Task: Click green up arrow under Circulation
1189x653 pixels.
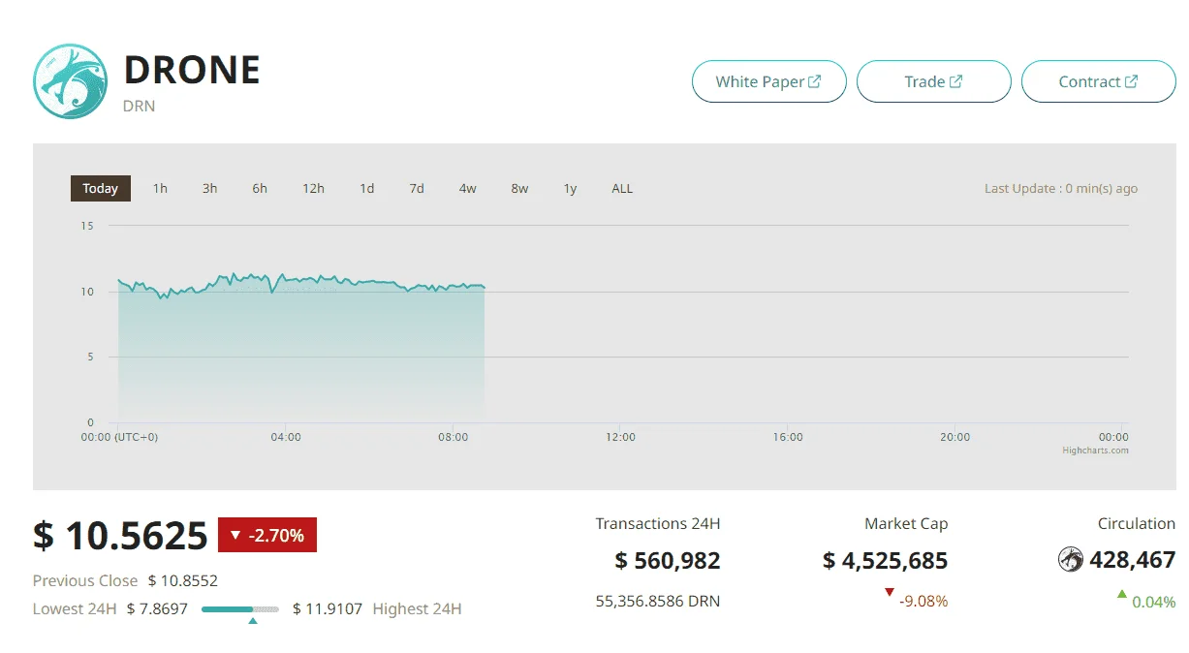Action: 1122,593
